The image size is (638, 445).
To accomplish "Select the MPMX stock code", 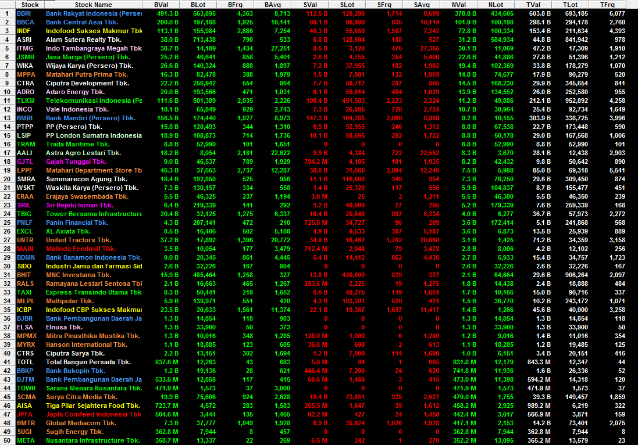I will click(x=27, y=336).
